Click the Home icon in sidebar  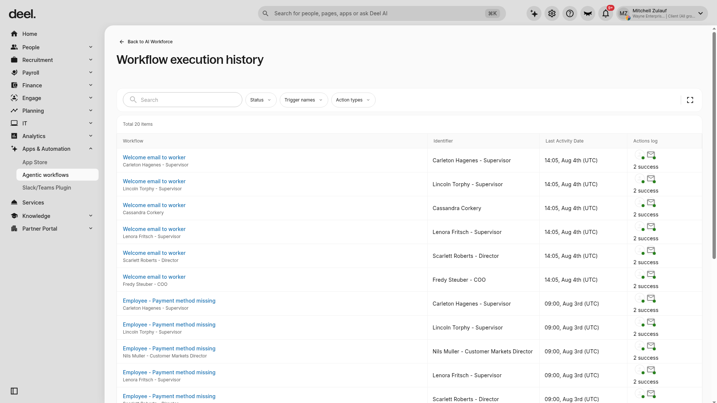(x=14, y=34)
